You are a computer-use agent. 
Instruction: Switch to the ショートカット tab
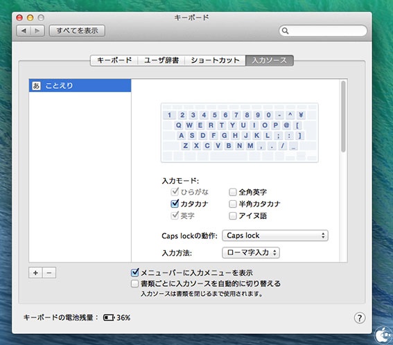point(215,60)
